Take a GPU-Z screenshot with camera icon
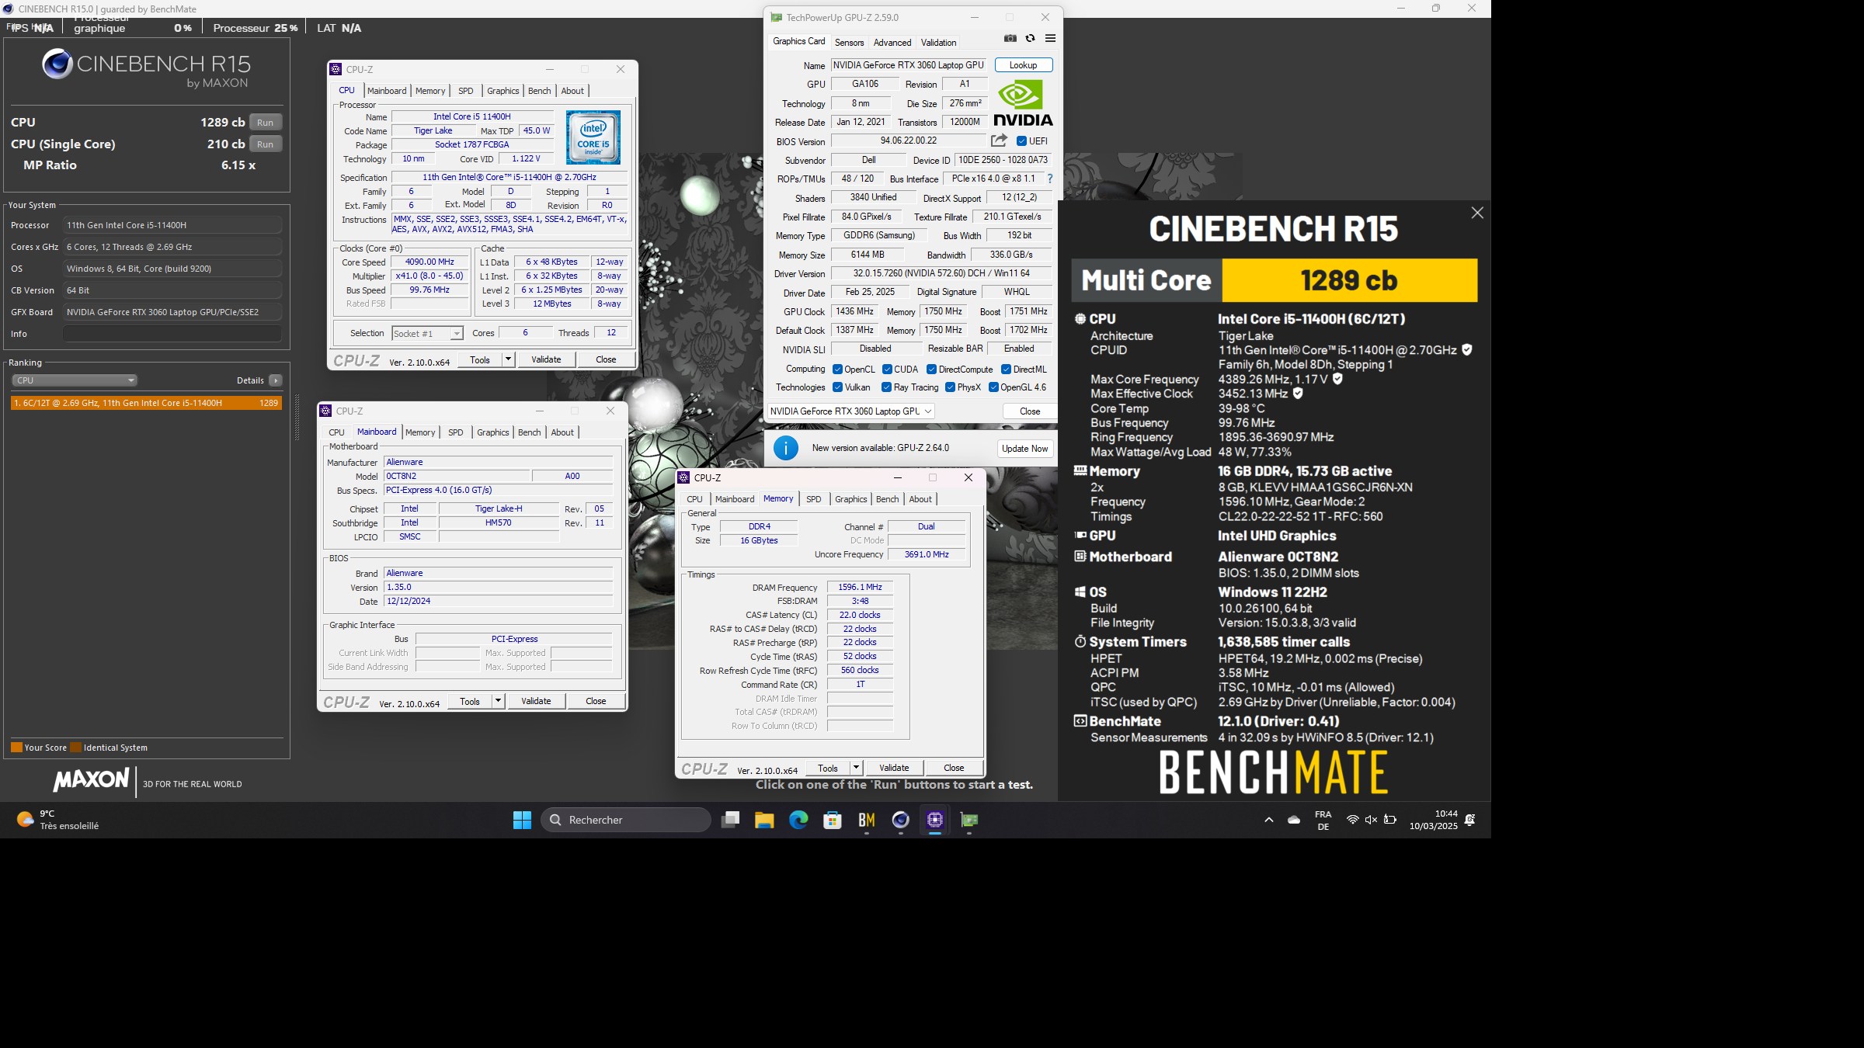Screen dimensions: 1864x1048 coord(1010,38)
